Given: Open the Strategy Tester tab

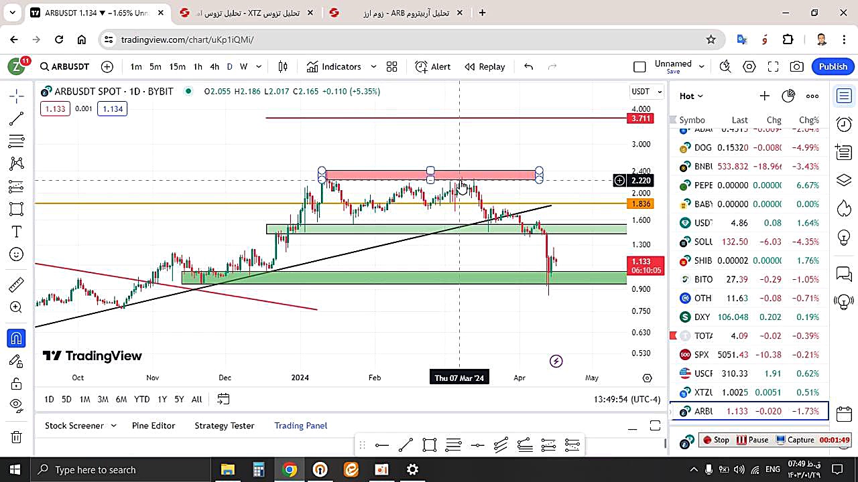Looking at the screenshot, I should (225, 425).
